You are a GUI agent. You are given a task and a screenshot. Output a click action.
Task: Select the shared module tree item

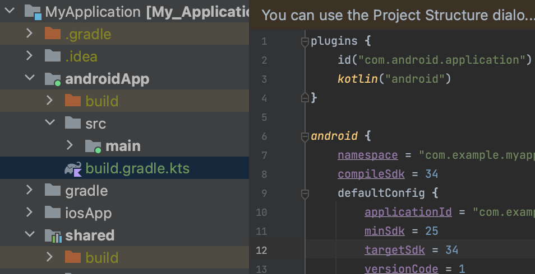[x=124, y=235]
